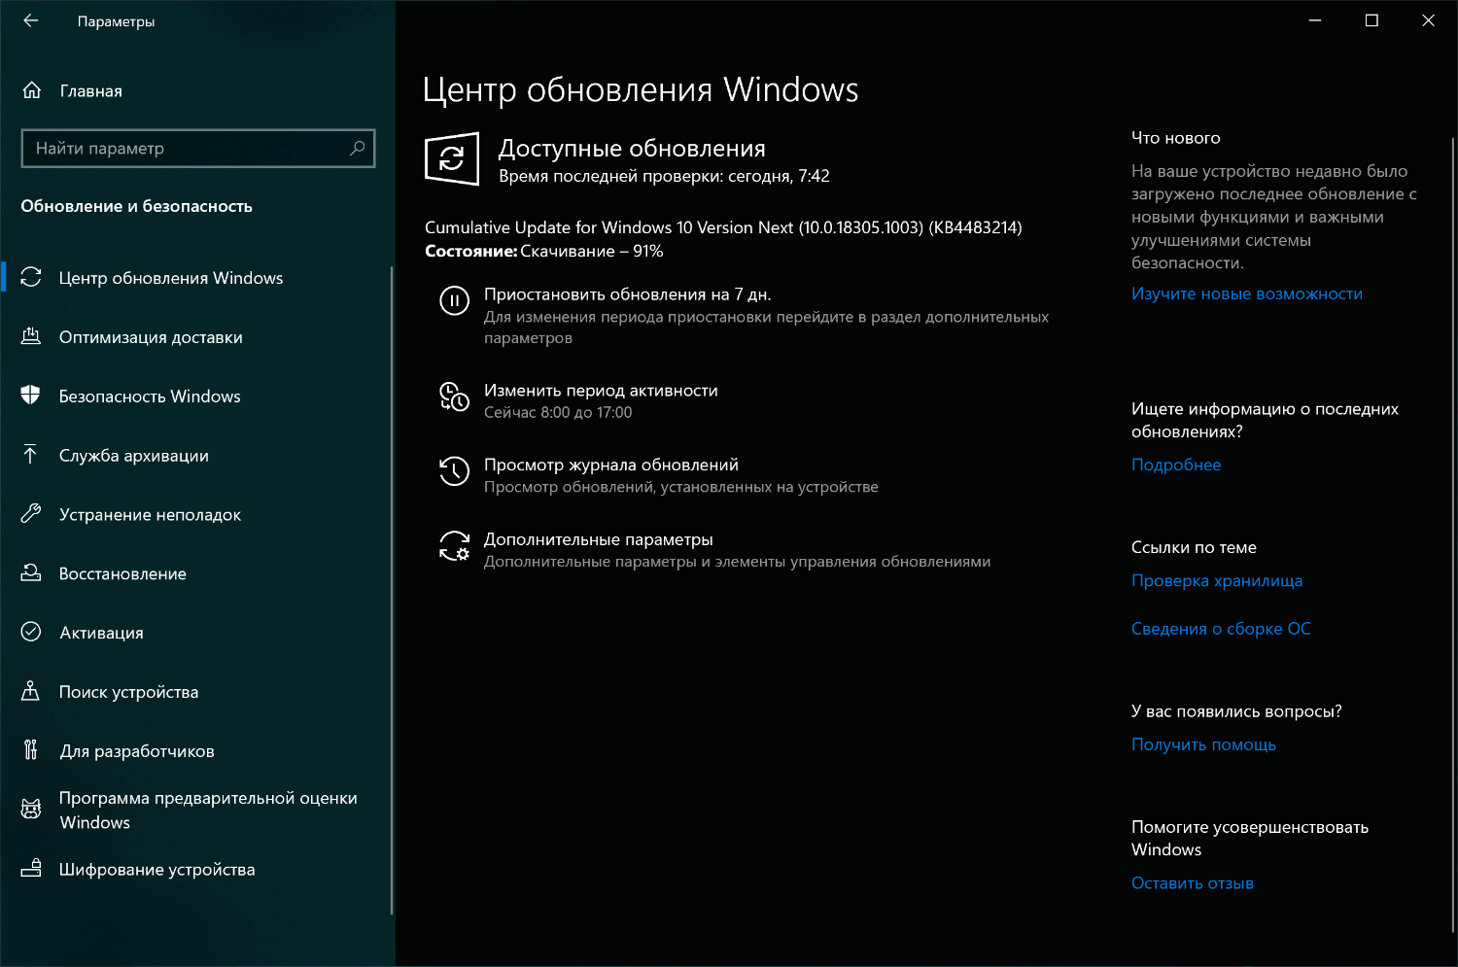1458x967 pixels.
Task: Open Оптимизация доставки in sidebar
Action: click(150, 337)
